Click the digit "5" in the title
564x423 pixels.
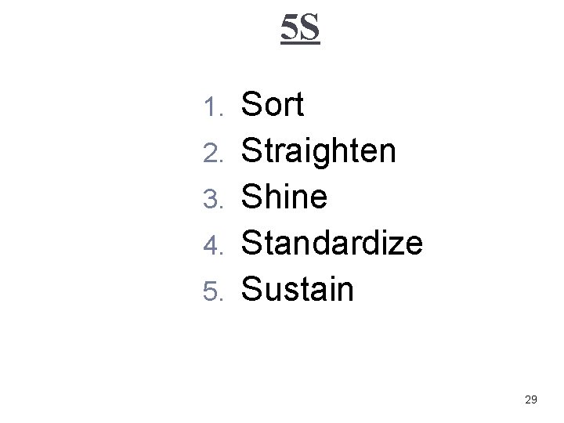(x=290, y=30)
